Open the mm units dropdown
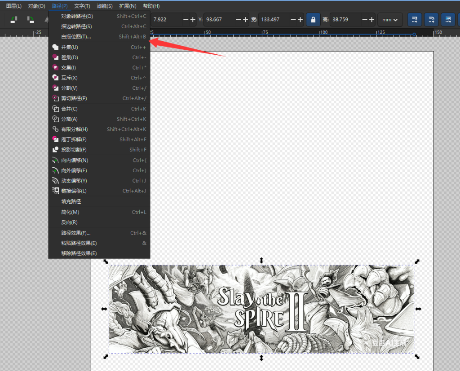This screenshot has height=371, width=460. click(x=390, y=20)
